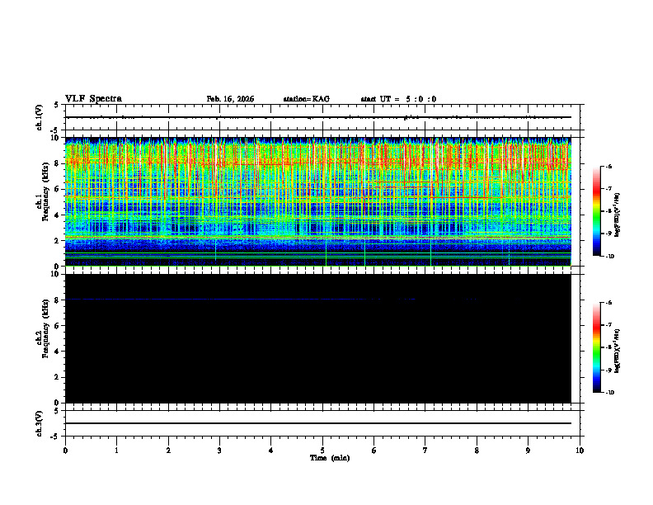Viewport: 653px width, 505px height.
Task: Click the "4" tick on the time axis
Action: point(271,451)
